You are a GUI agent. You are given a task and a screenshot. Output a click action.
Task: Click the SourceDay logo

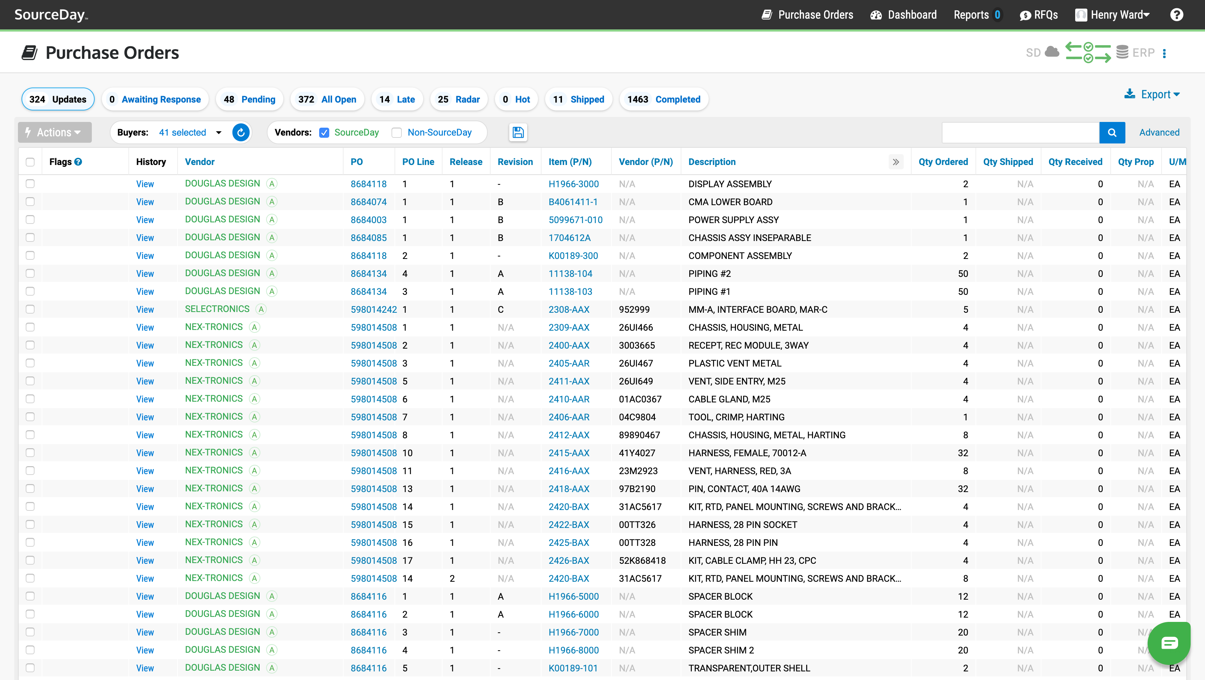coord(51,15)
